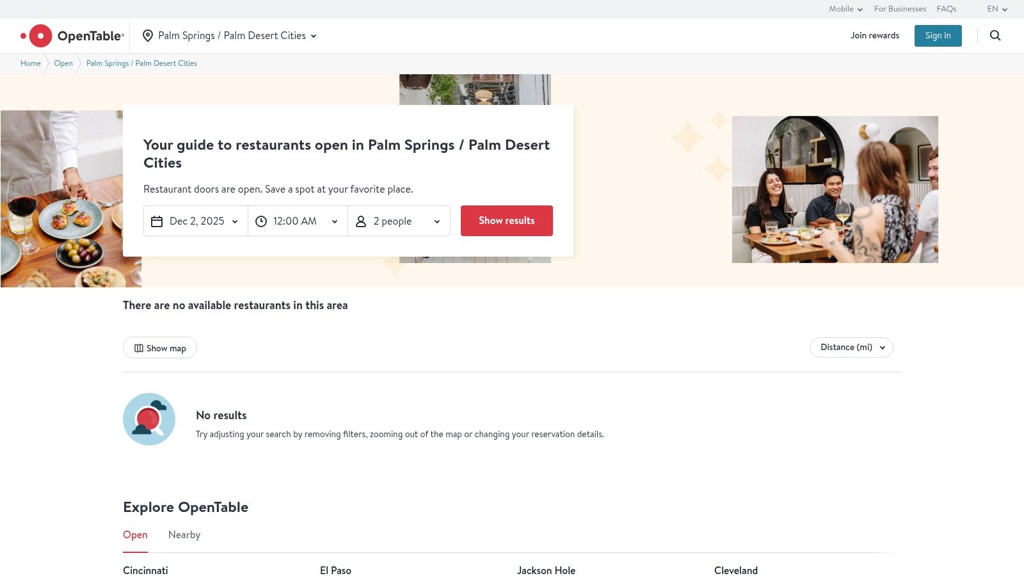Click the location pin icon beside city name

coord(148,35)
